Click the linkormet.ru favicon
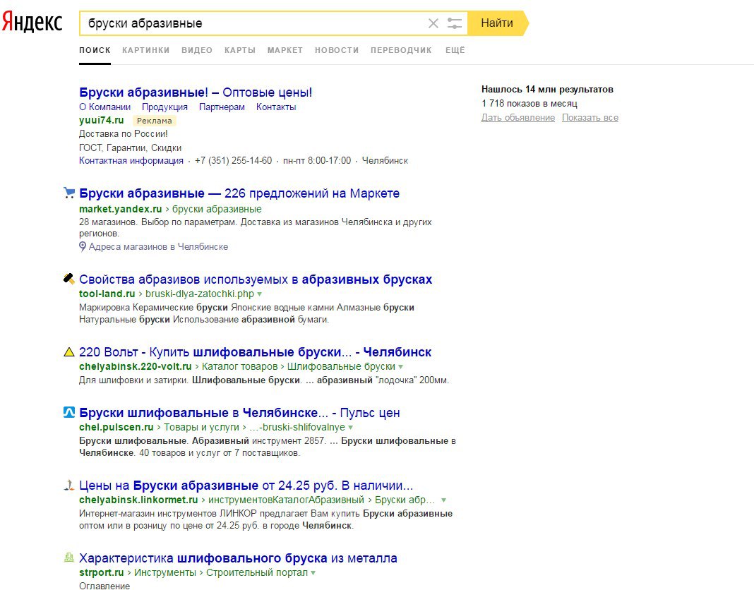754x590 pixels. pos(68,485)
